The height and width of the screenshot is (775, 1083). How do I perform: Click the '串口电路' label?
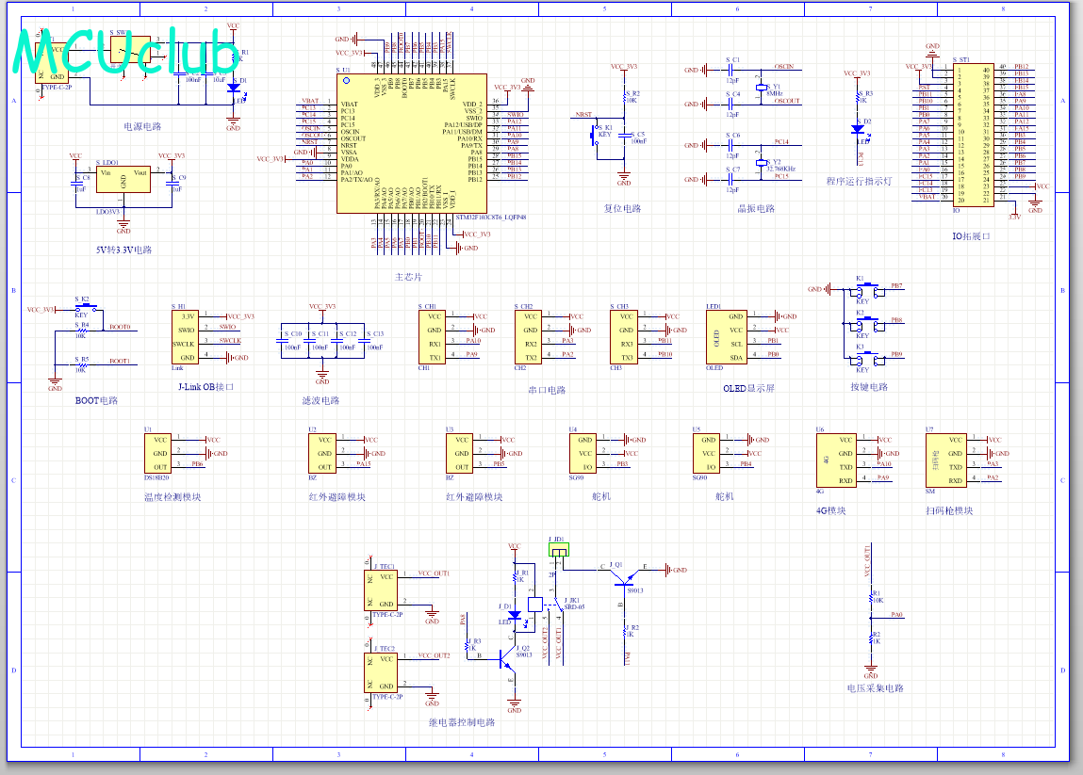pos(547,390)
